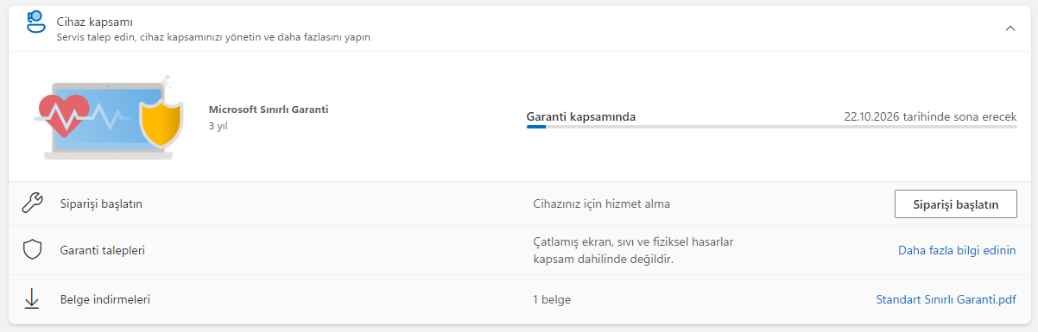
Task: Click the Cihaz kapsamı header icon
Action: 35,22
